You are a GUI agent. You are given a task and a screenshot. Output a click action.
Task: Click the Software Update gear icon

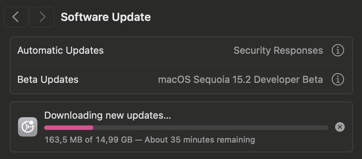point(28,127)
